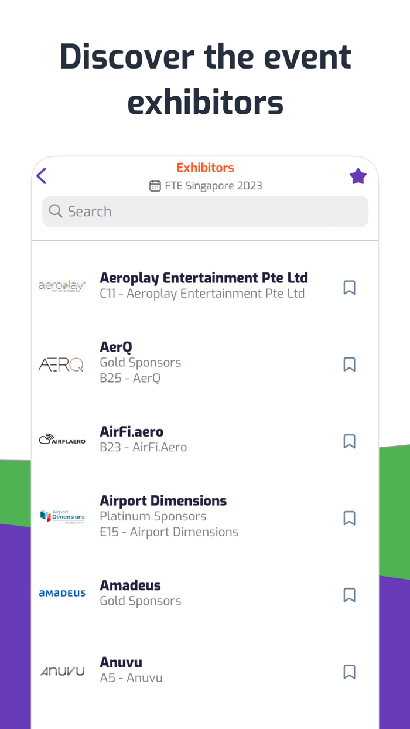The width and height of the screenshot is (410, 729).
Task: Bookmark AirFi.aero exhibitor
Action: pos(349,441)
